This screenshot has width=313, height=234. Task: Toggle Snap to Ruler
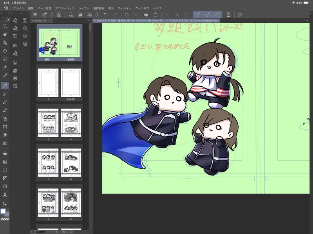point(197,15)
